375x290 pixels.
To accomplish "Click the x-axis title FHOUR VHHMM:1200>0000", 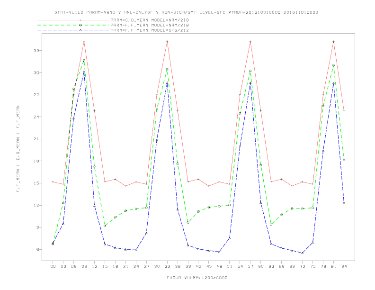I will [x=197, y=278].
